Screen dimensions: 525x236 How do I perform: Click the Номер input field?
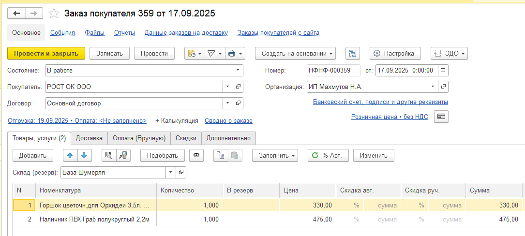tap(333, 71)
